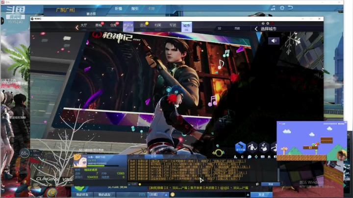Click the blue diamond icon below hexagons
353x198 pixels.
click(x=256, y=157)
